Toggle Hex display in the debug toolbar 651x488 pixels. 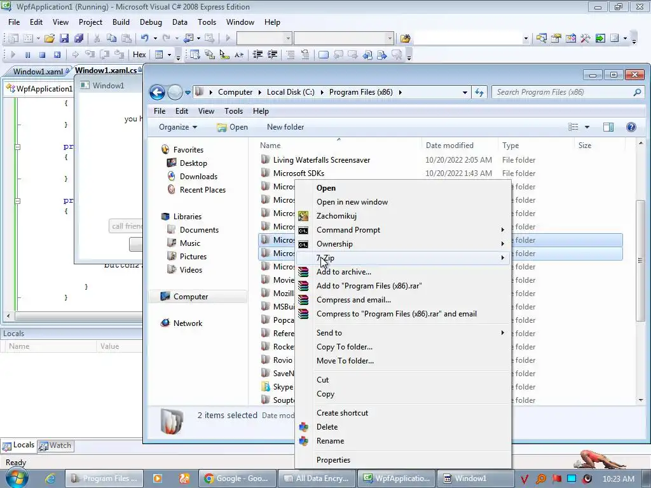point(139,55)
